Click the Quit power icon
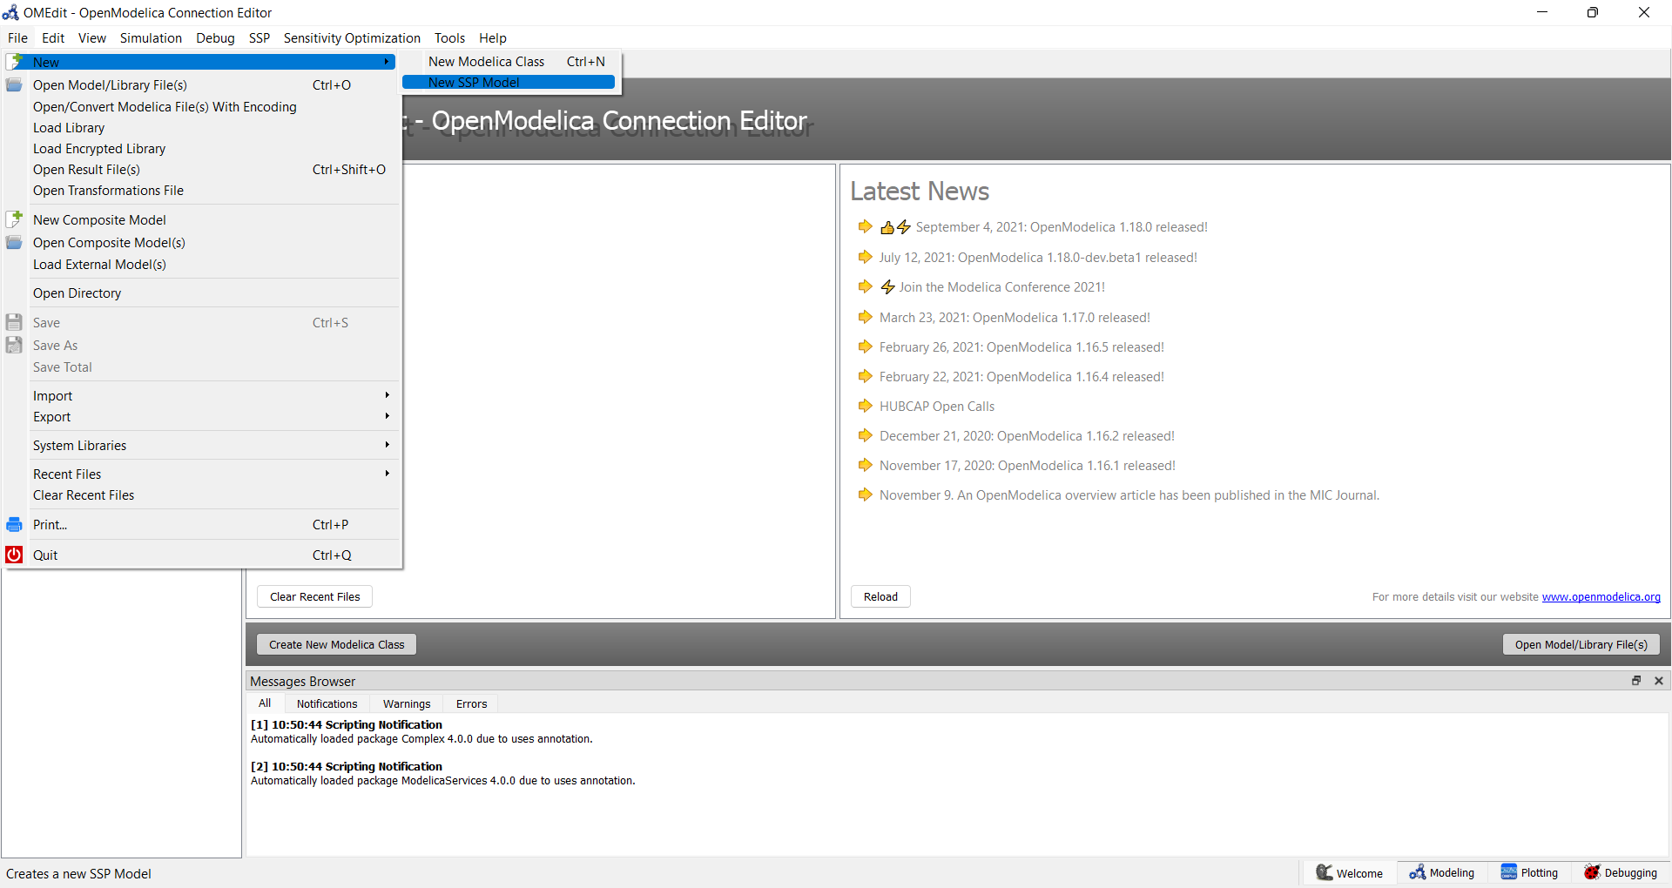The image size is (1672, 888). pos(14,555)
